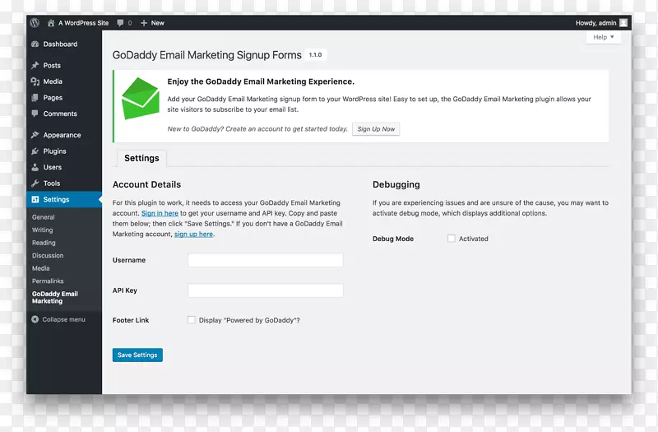658x432 pixels.
Task: Open Media settings submenu item
Action: point(40,268)
